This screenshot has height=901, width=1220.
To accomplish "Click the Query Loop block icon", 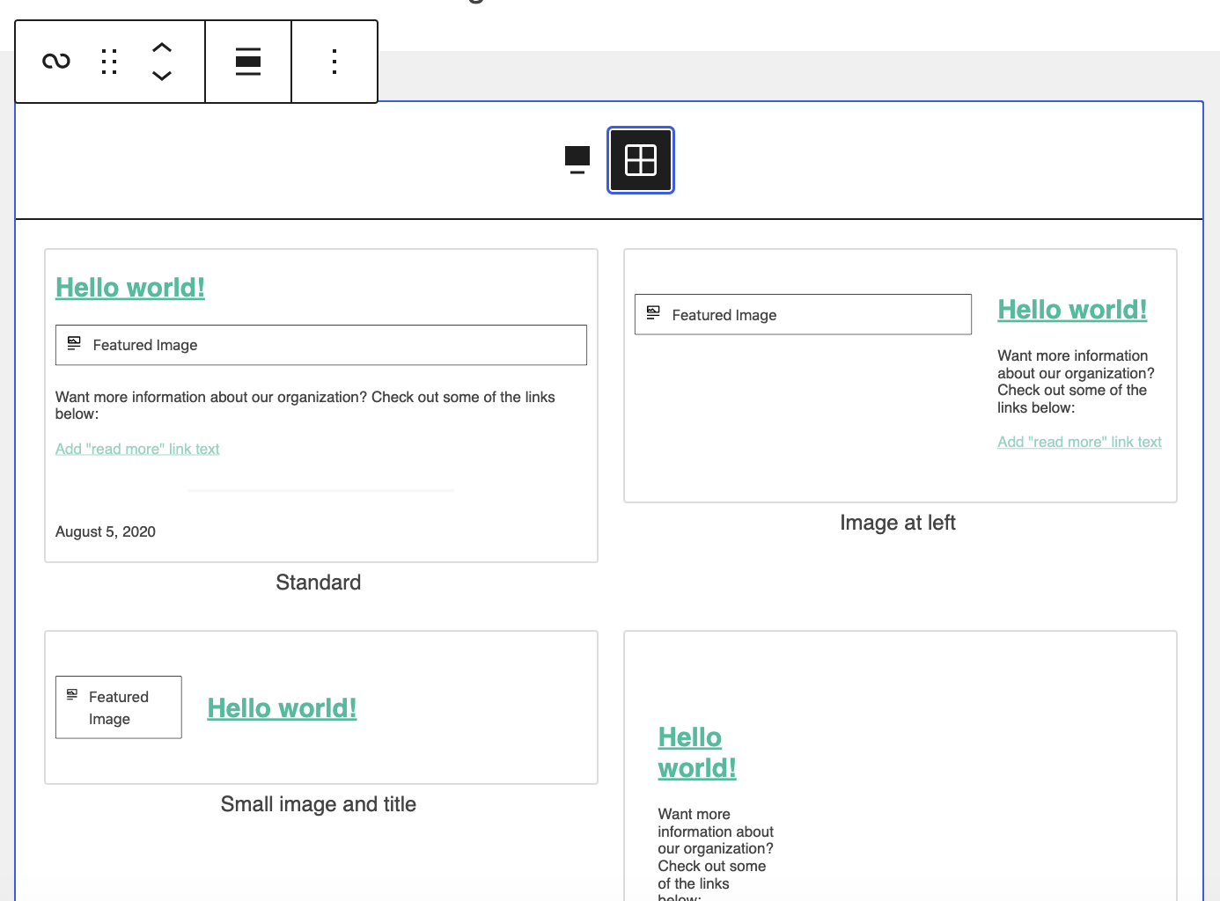I will tap(56, 62).
